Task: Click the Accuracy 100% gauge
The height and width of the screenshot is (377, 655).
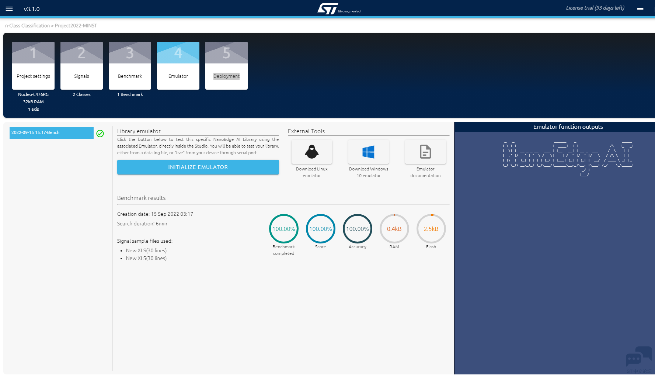Action: coord(358,229)
